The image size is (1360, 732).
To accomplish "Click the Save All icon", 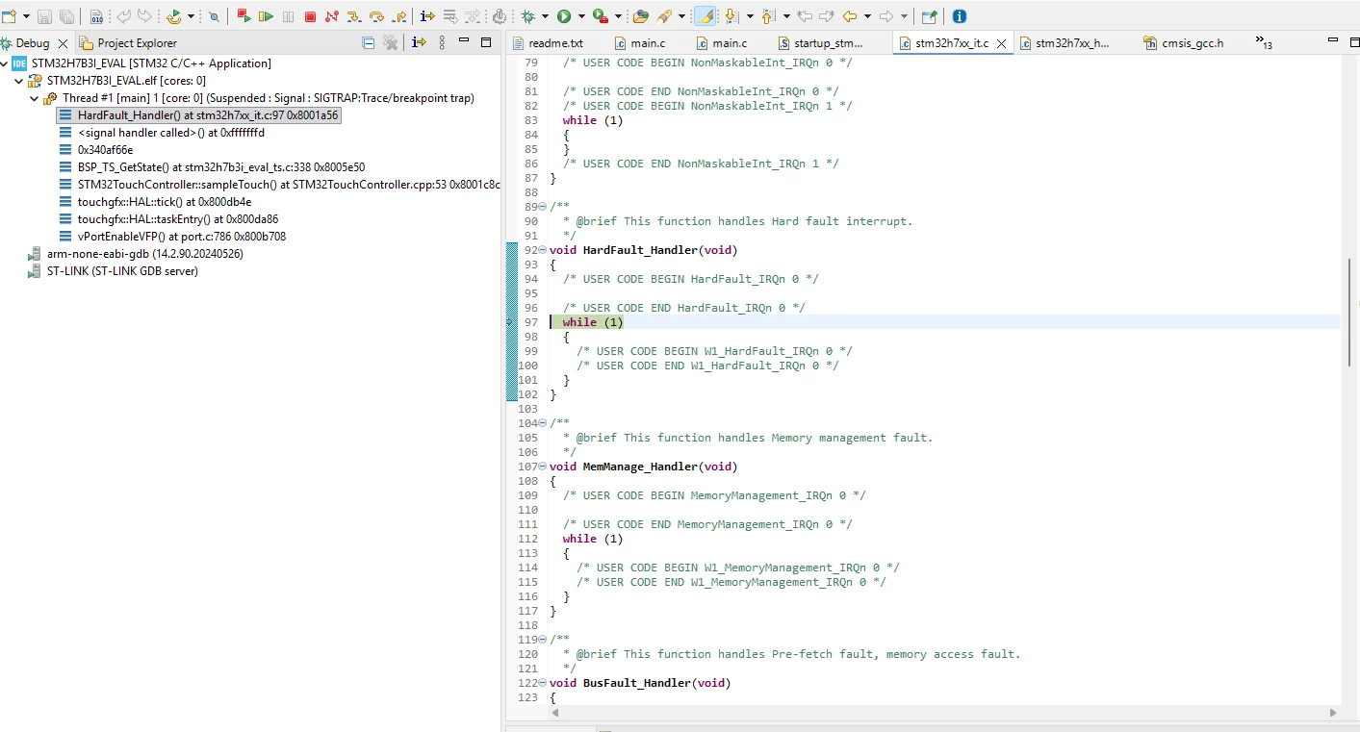I will pos(66,16).
